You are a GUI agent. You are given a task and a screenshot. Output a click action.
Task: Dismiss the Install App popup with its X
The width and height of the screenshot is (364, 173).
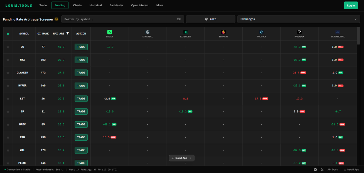[190, 158]
